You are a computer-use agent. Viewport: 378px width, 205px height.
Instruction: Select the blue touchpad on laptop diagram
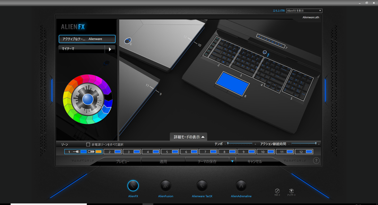pos(232,83)
